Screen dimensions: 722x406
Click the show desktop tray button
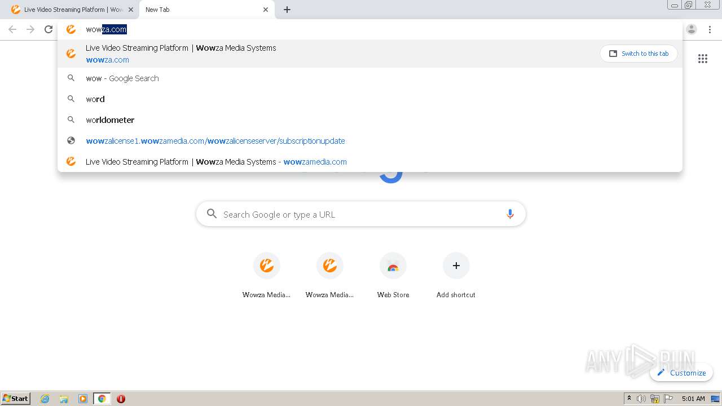716,399
